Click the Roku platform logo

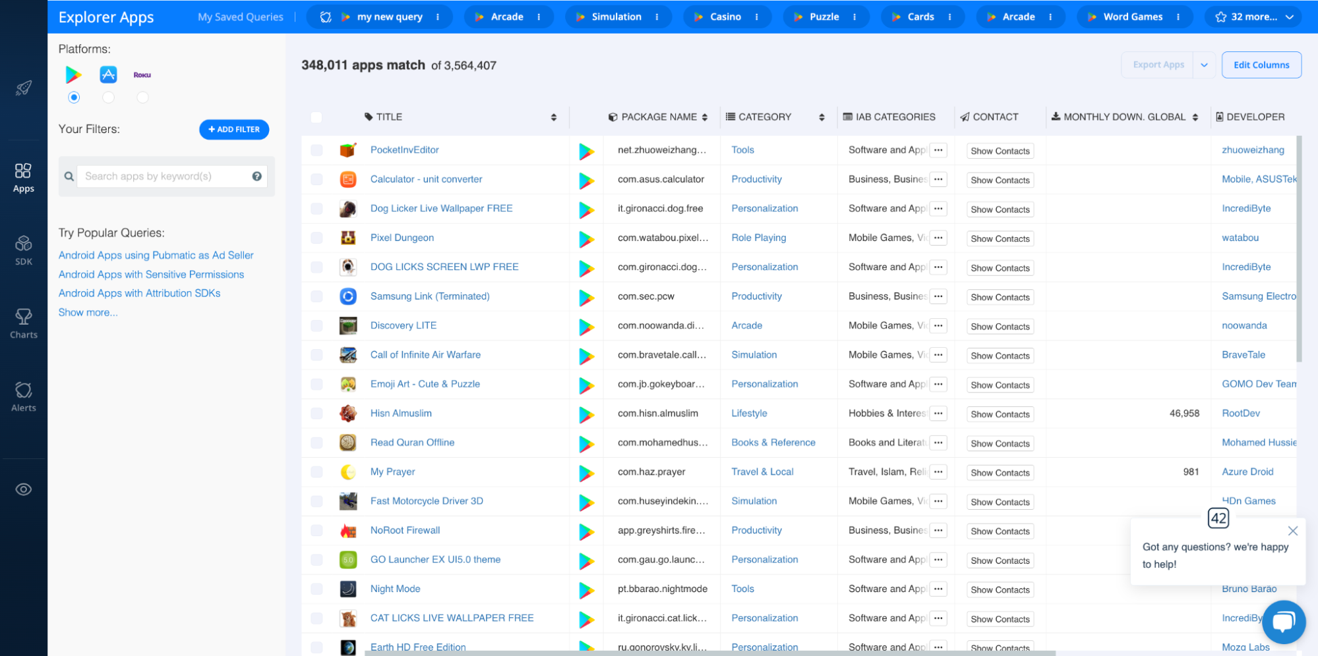point(142,75)
